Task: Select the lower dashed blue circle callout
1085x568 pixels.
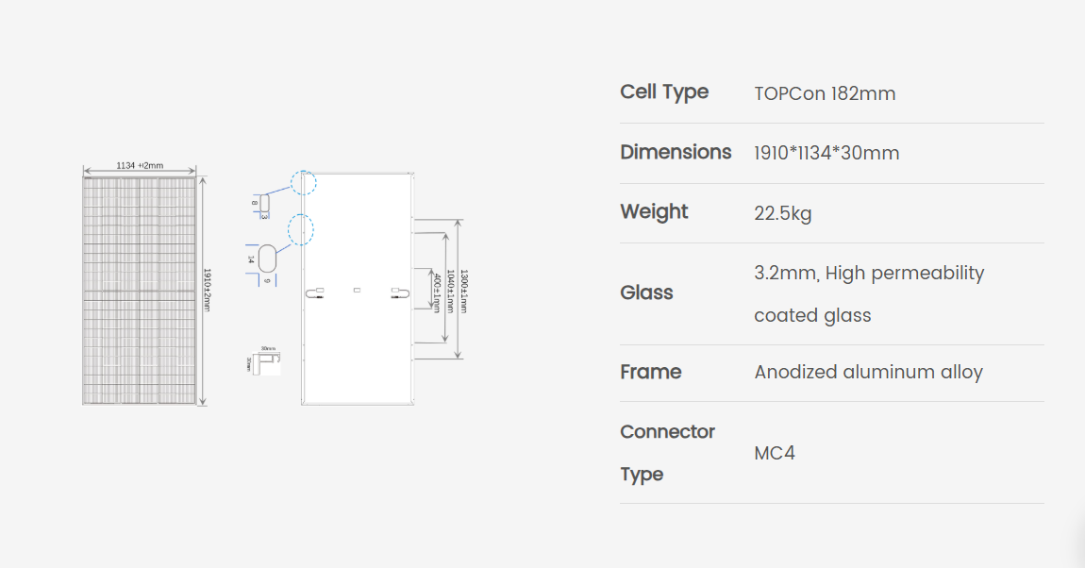Action: click(300, 229)
